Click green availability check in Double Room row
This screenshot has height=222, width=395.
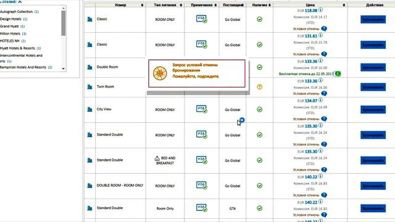coord(259,67)
